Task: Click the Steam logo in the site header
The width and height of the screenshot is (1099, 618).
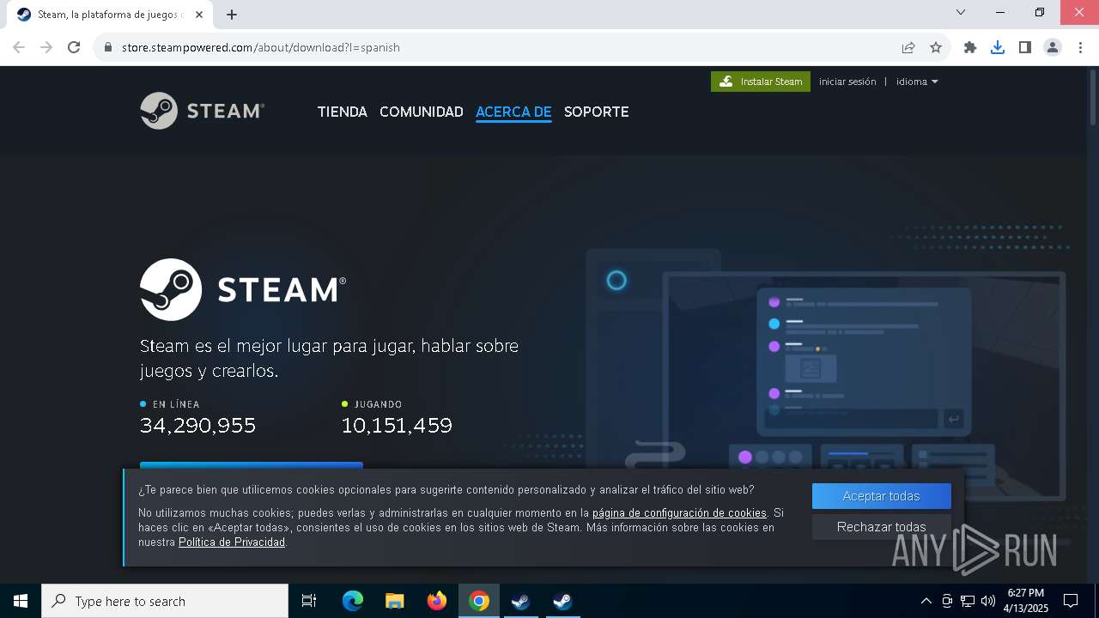Action: (x=203, y=111)
